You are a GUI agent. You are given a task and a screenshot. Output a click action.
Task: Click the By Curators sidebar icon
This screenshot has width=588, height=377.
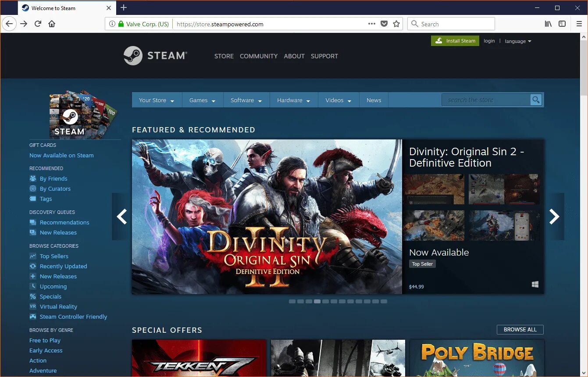coord(33,188)
